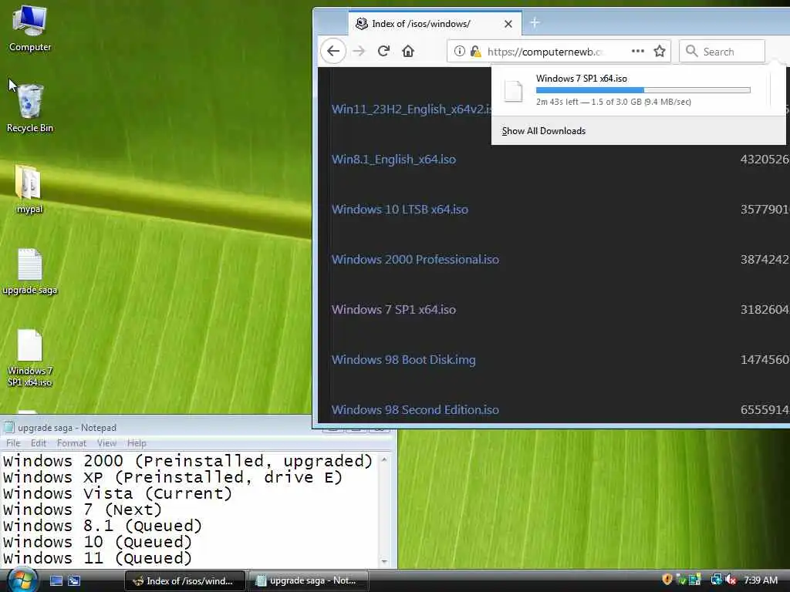The image size is (790, 592).
Task: Click line 'Windows 8.1 (Queued)' in Notepad
Action: (103, 526)
